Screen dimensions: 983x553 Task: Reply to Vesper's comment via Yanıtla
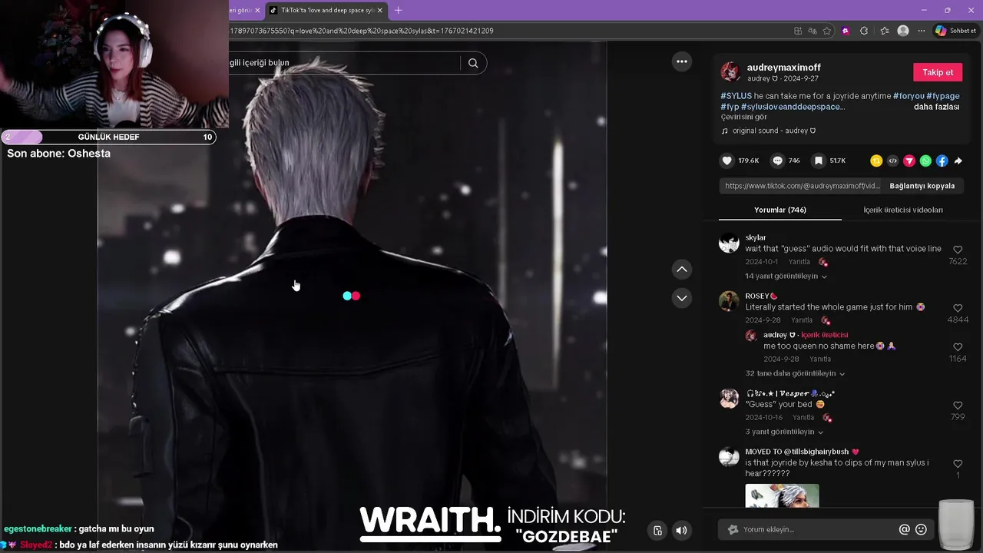pos(803,418)
